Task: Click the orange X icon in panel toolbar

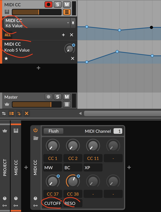Action: [27, 113]
